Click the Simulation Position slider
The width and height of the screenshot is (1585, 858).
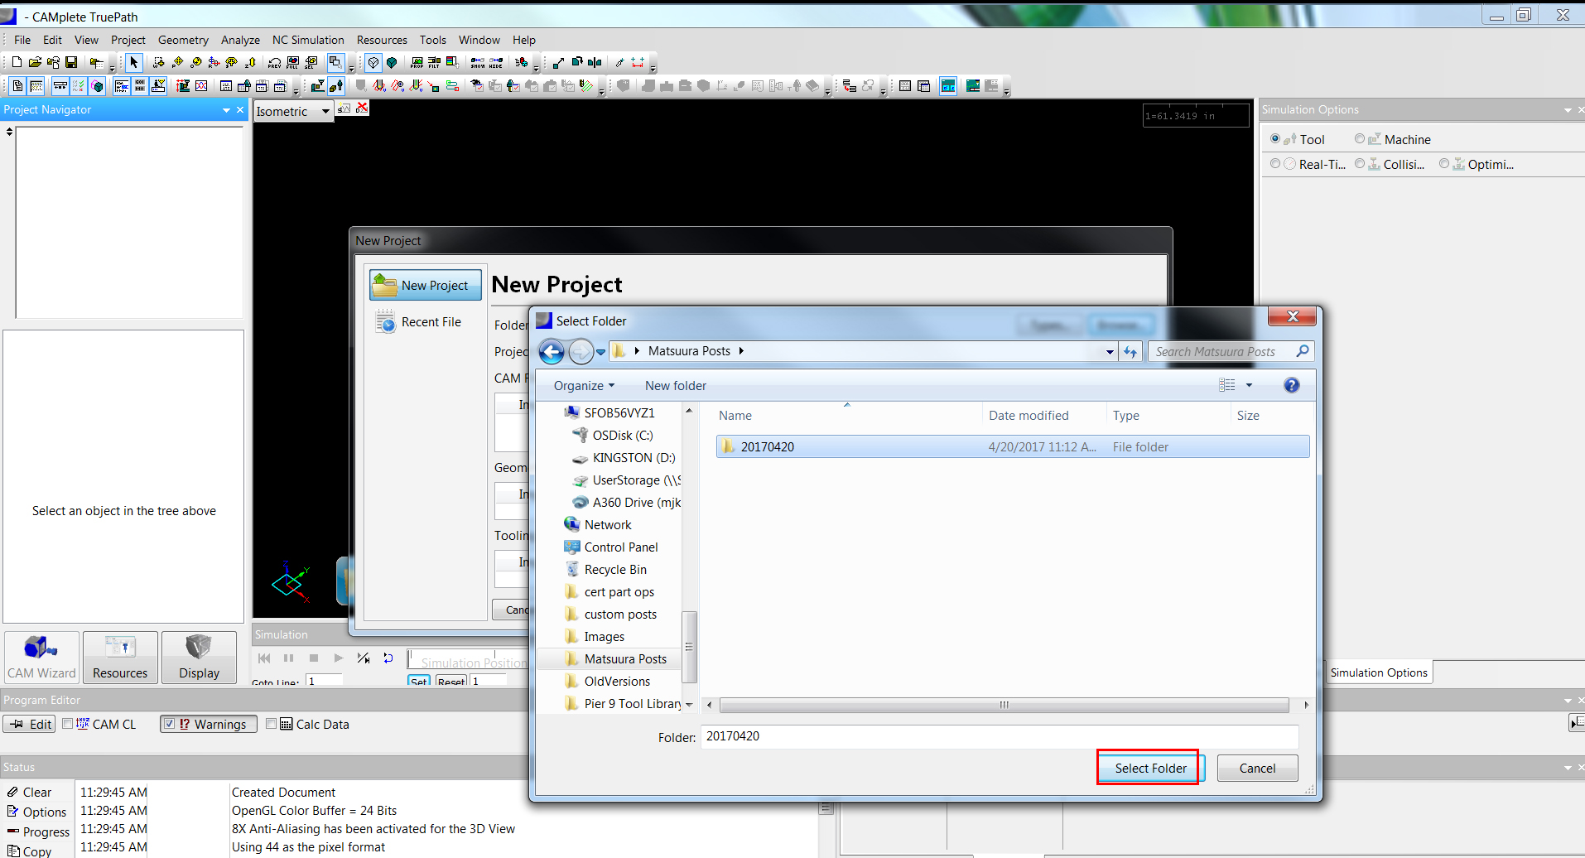tap(468, 659)
